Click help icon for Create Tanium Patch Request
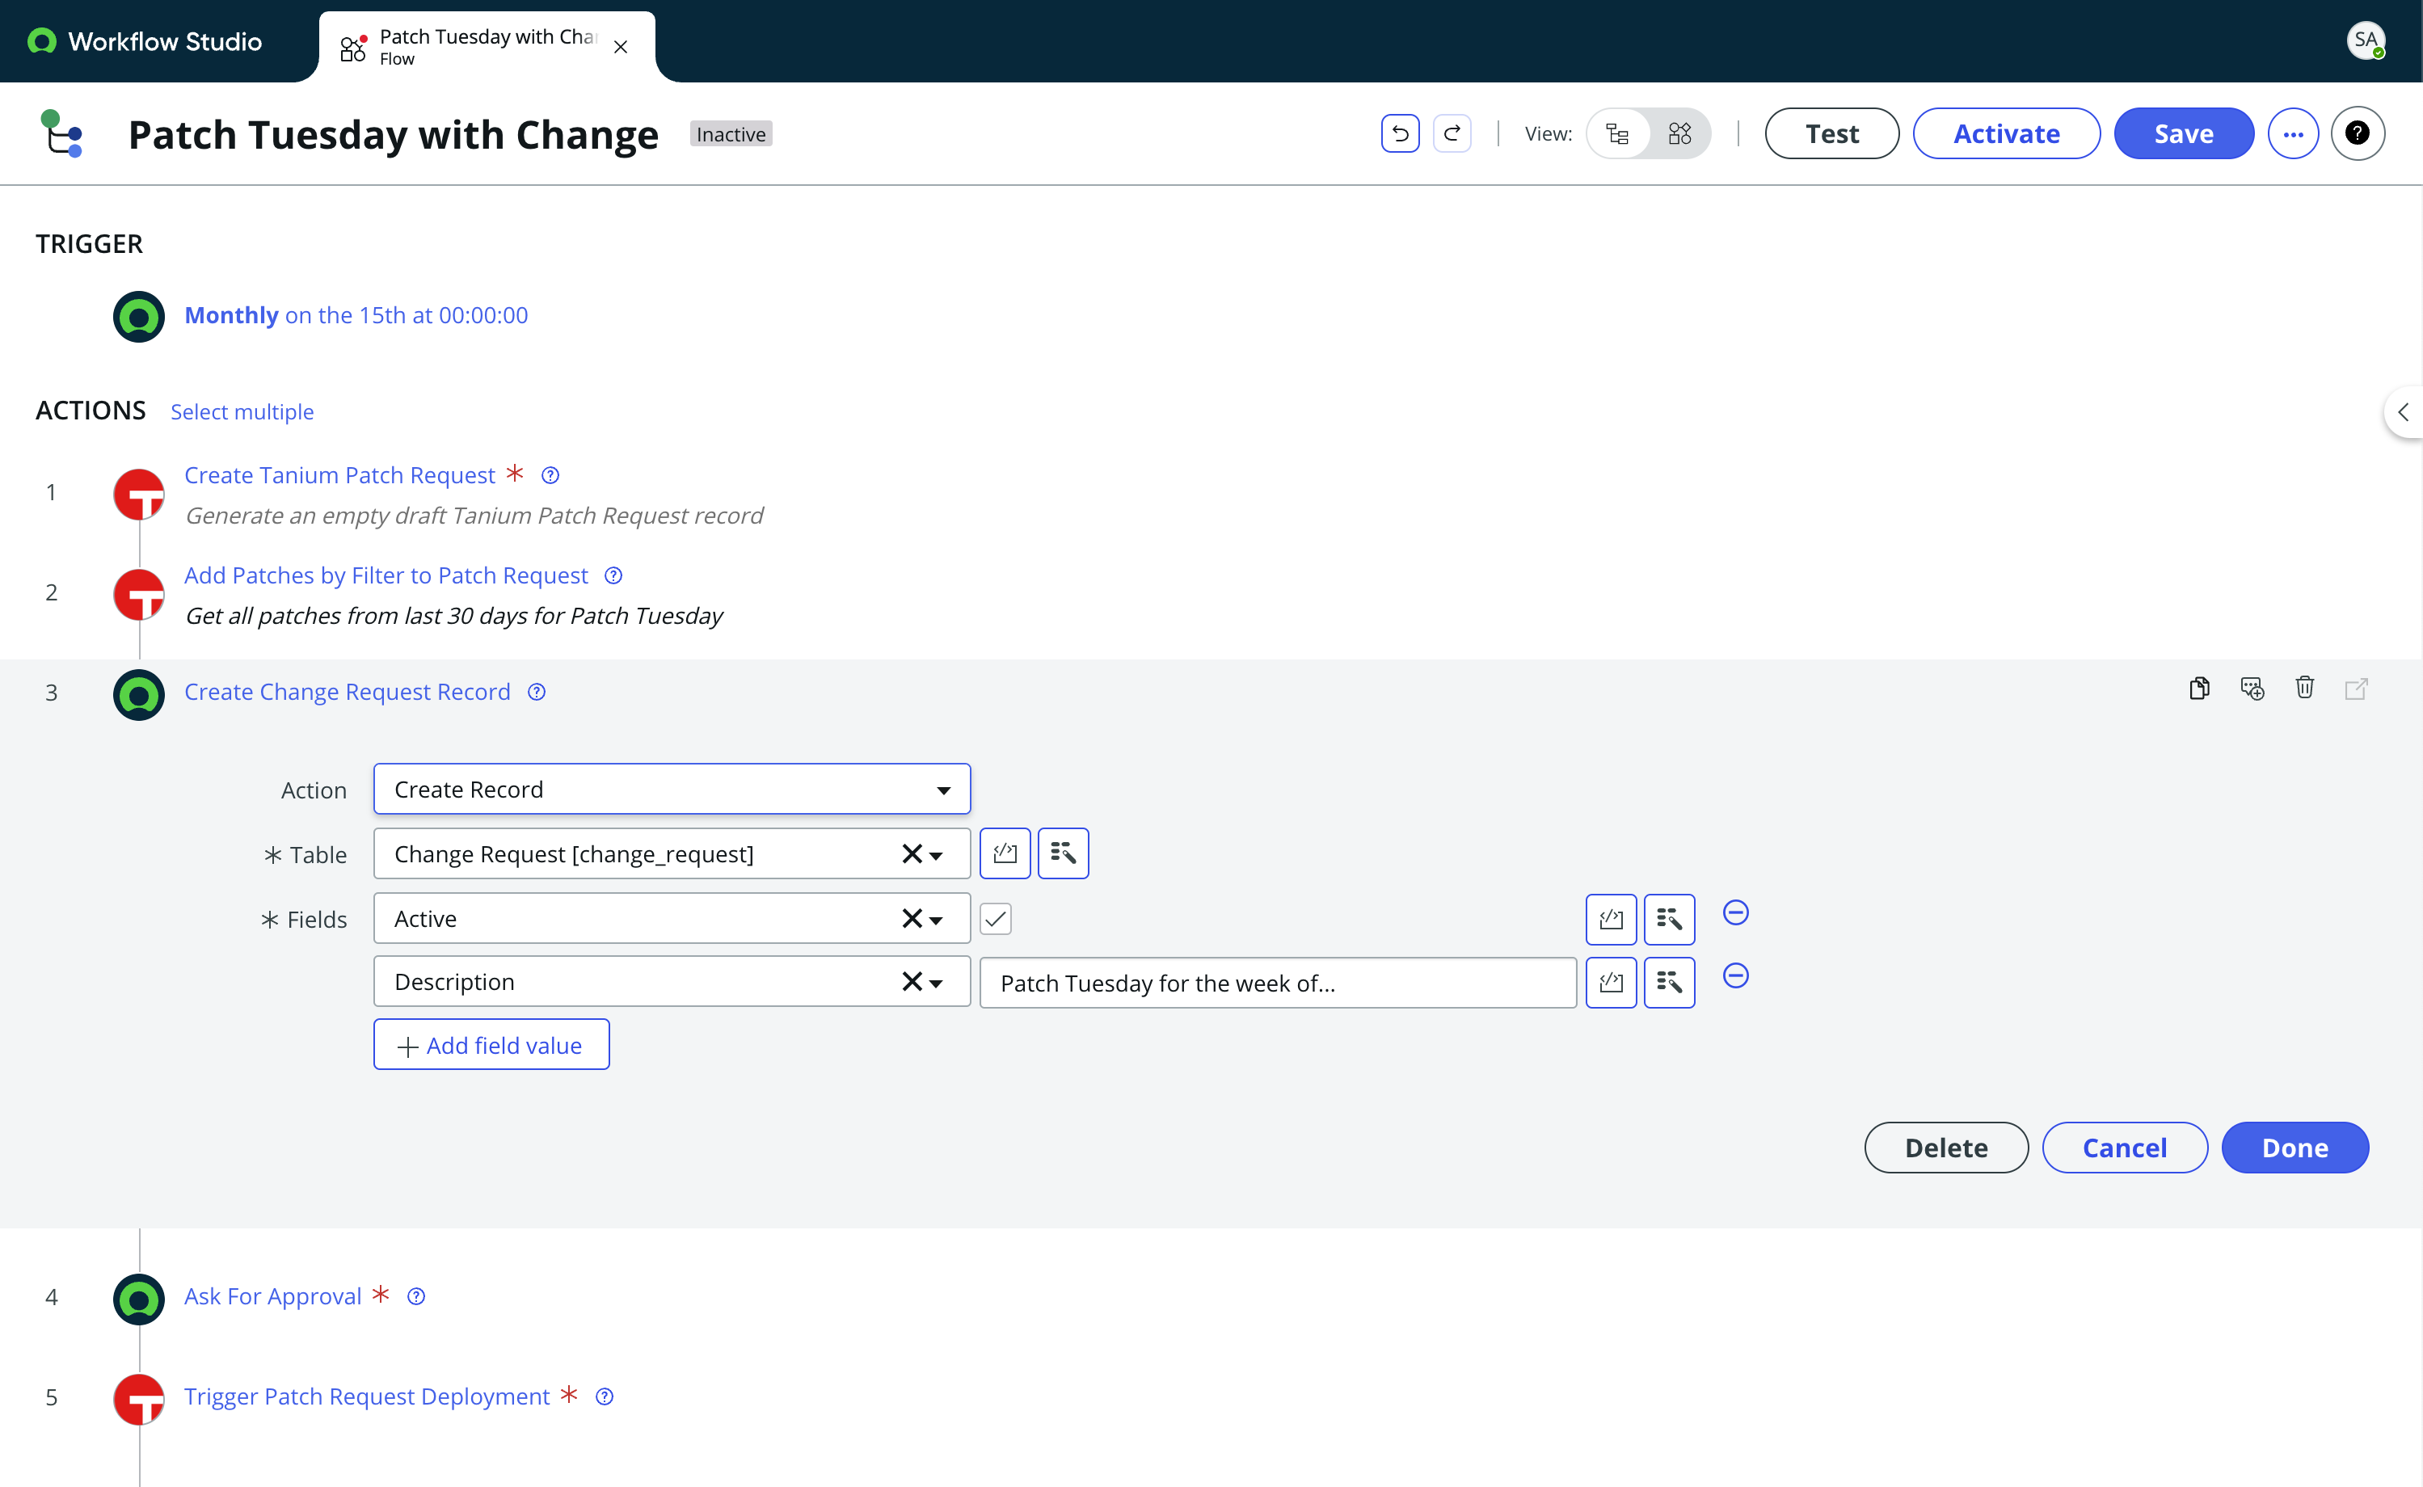 coord(550,475)
